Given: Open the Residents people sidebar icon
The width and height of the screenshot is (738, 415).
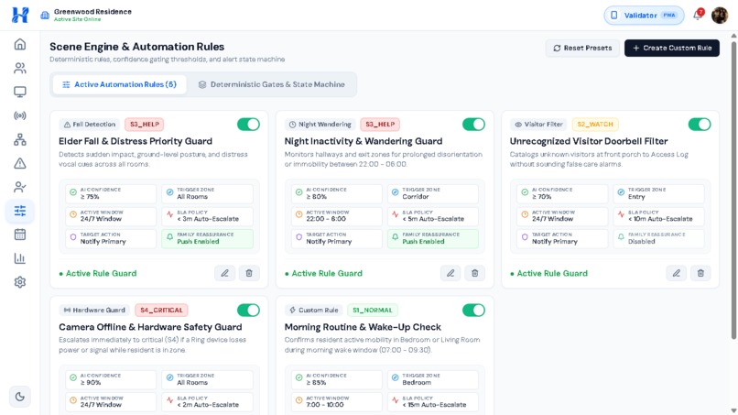Looking at the screenshot, I should coord(20,69).
